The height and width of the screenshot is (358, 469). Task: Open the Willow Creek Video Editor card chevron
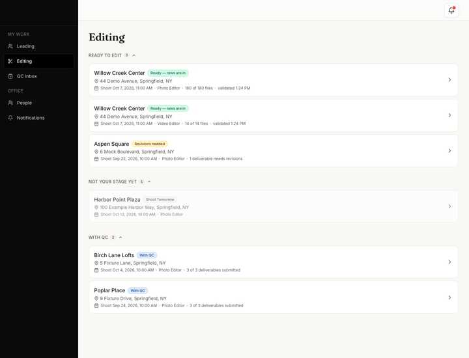click(449, 115)
